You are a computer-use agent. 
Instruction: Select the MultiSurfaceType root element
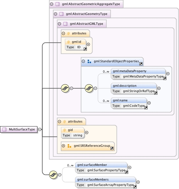pyautogui.click(x=19, y=129)
